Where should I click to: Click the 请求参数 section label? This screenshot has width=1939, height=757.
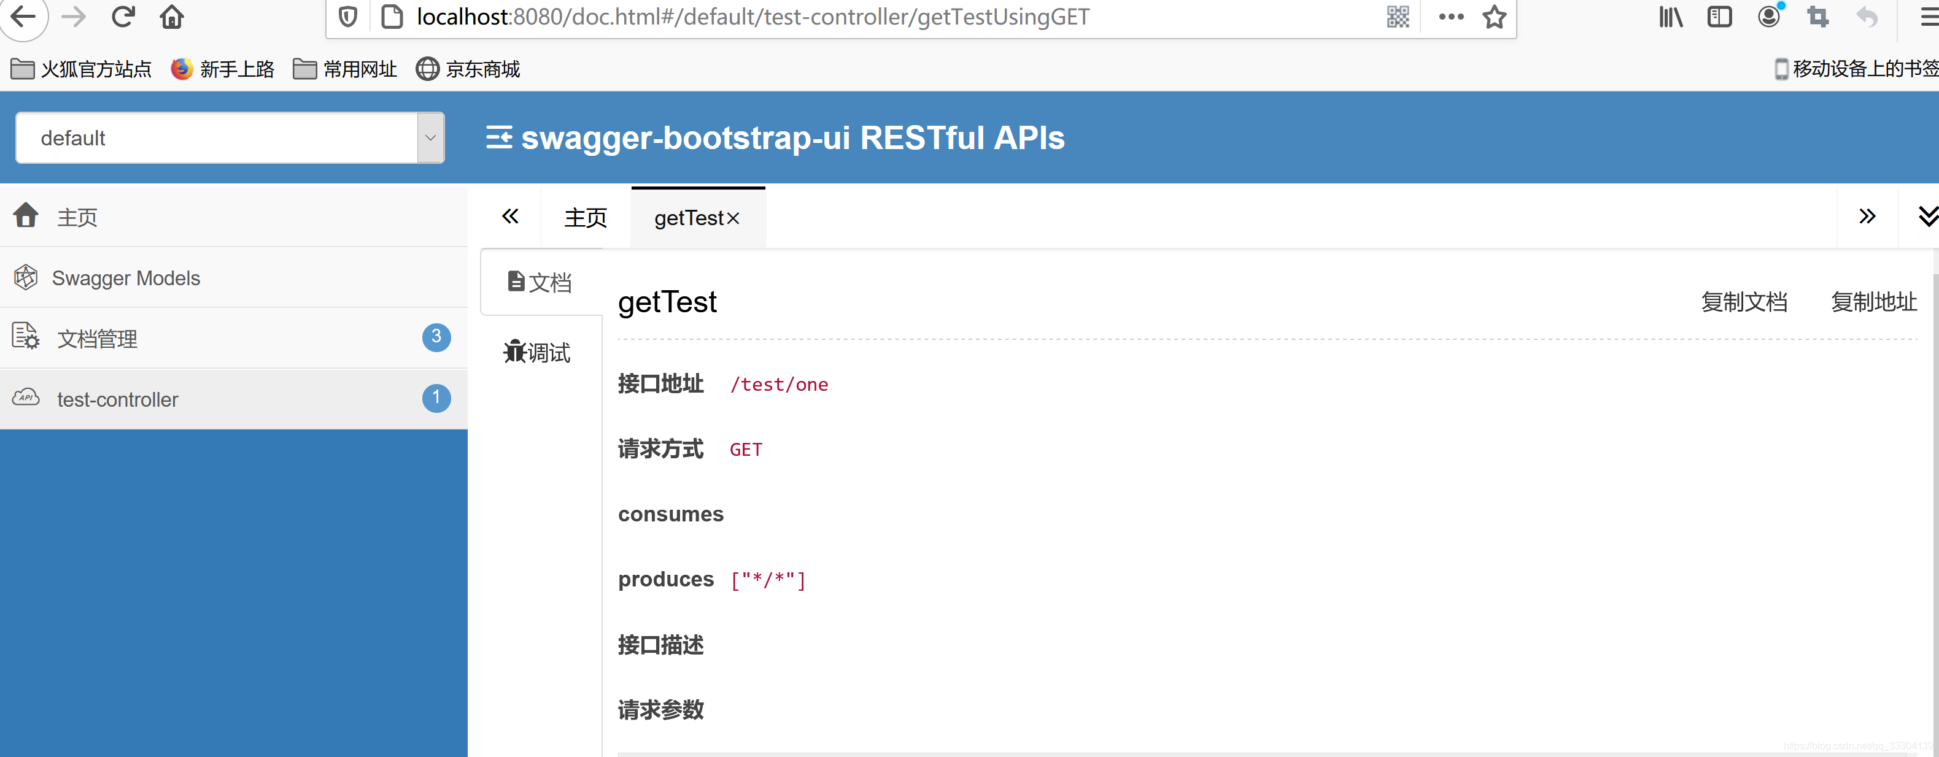(x=661, y=710)
